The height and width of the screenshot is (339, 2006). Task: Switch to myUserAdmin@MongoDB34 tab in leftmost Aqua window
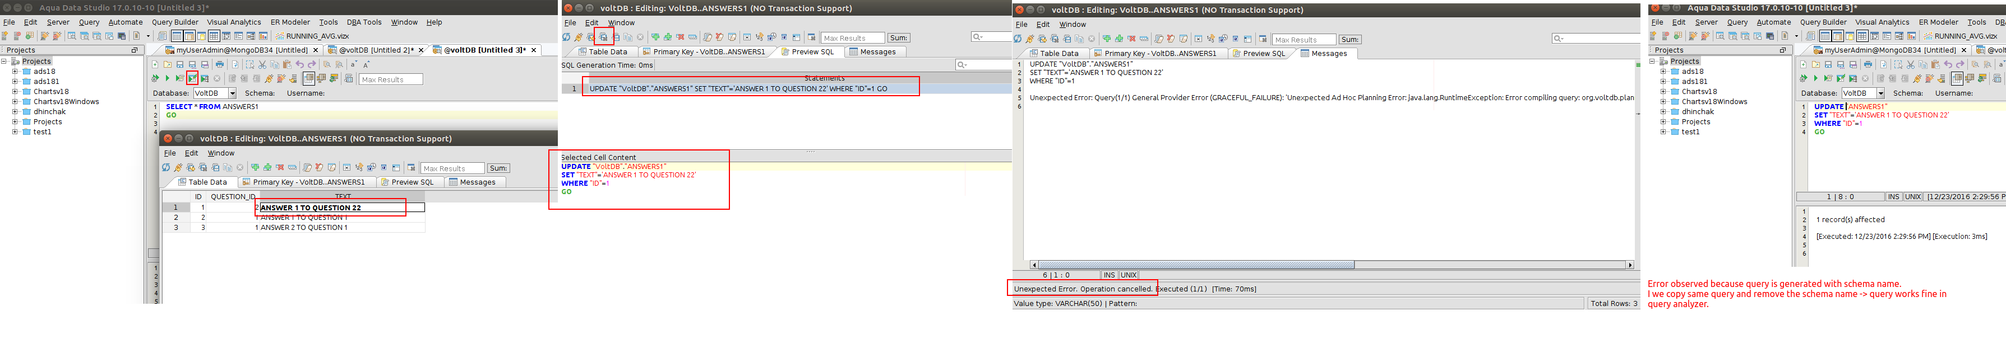242,50
